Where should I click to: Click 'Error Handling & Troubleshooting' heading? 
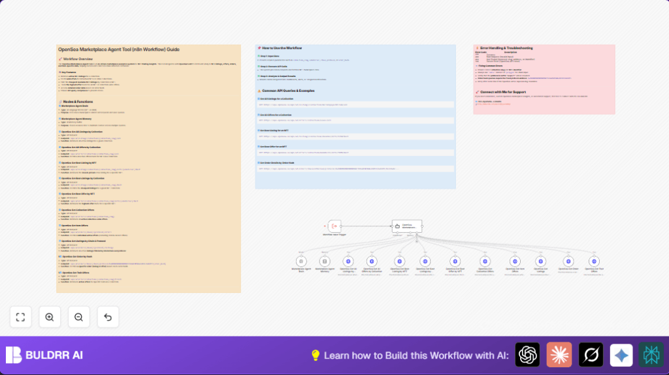click(506, 48)
